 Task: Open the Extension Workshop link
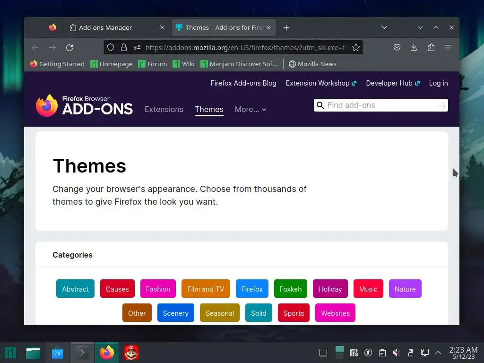point(321,83)
